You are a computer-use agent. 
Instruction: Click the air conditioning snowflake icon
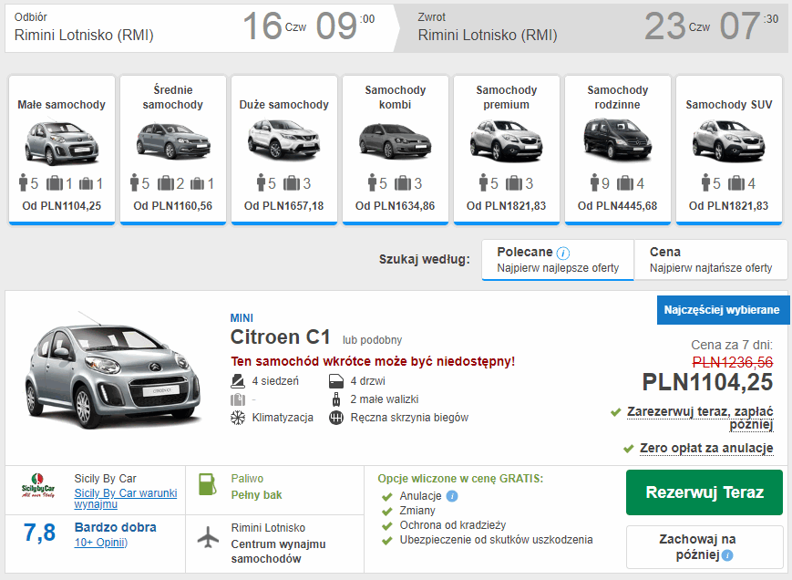238,418
